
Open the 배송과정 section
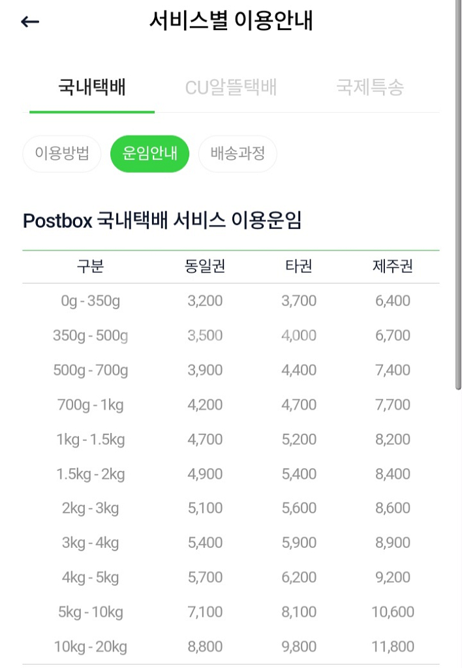tap(238, 153)
